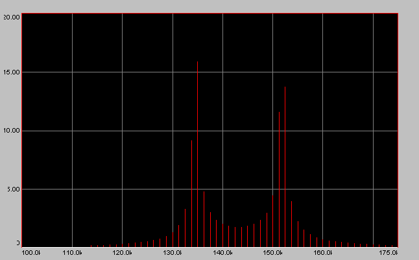This screenshot has width=419, height=260.
Task: Click the 10.00 y-axis label
Action: tap(11, 131)
